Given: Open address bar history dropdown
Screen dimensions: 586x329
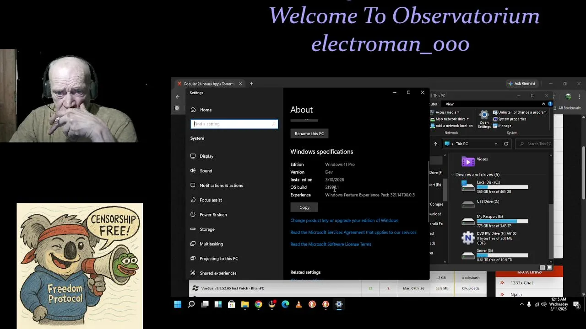Looking at the screenshot, I should [496, 144].
